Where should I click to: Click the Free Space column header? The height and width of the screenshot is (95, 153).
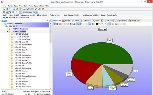click(x=35, y=92)
